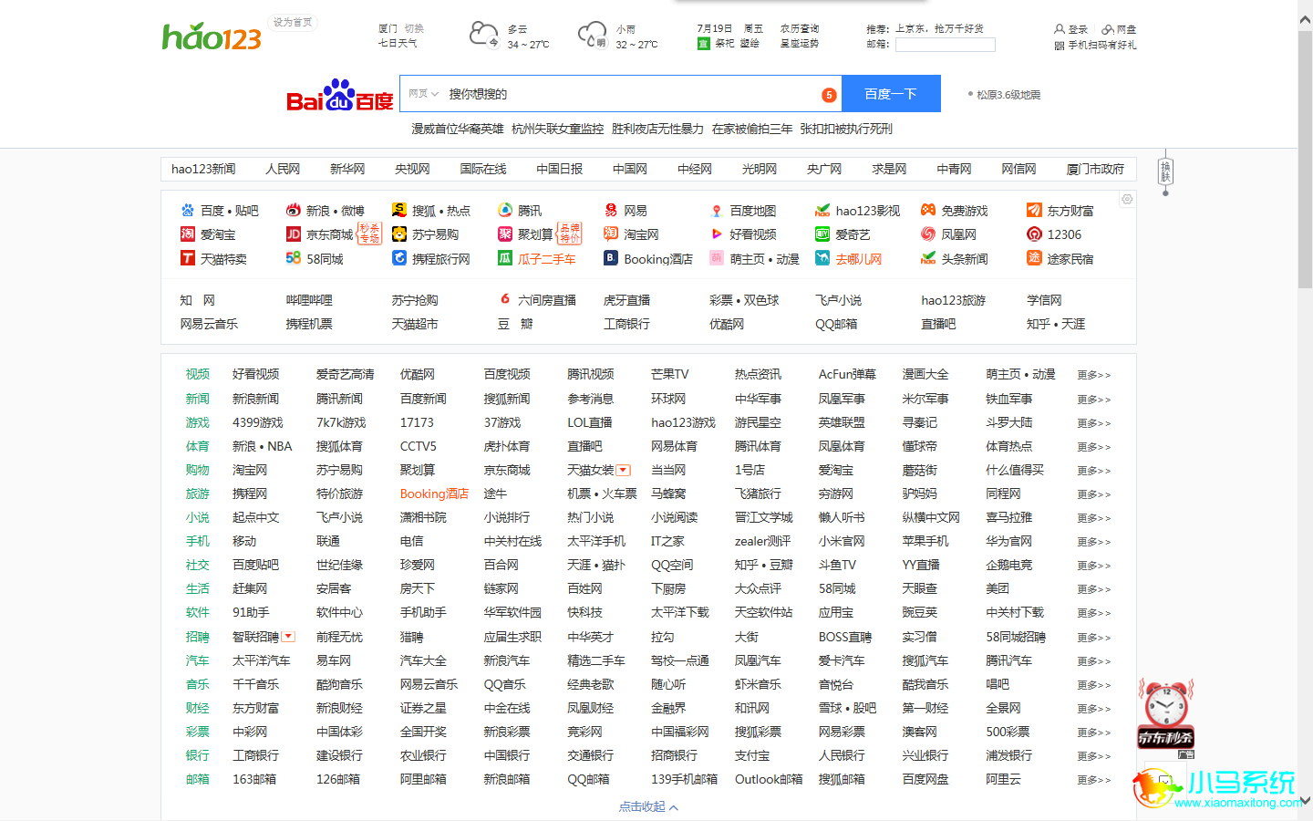Image resolution: width=1313 pixels, height=821 pixels.
Task: Click the page vertical scrollbar thumb
Action: tap(1305, 161)
